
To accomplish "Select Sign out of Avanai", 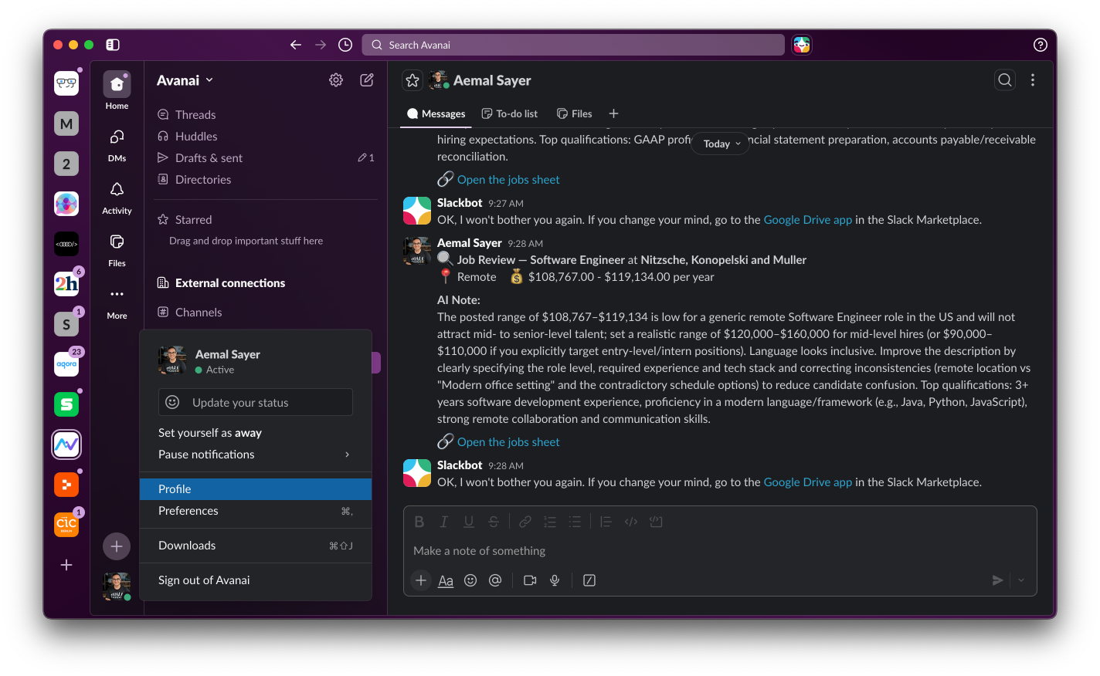I will tap(256, 580).
